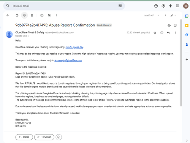Reply using header arrow icon
The height and width of the screenshot is (143, 190).
click(x=168, y=33)
